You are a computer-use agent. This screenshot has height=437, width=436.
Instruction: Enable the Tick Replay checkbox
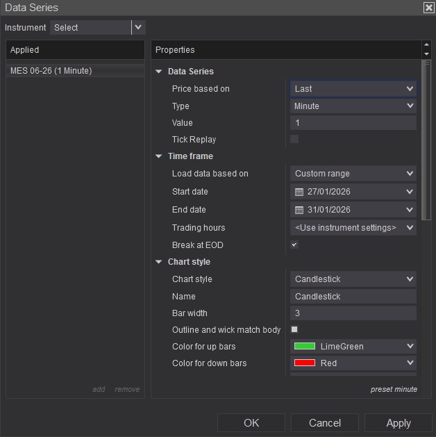[x=294, y=139]
